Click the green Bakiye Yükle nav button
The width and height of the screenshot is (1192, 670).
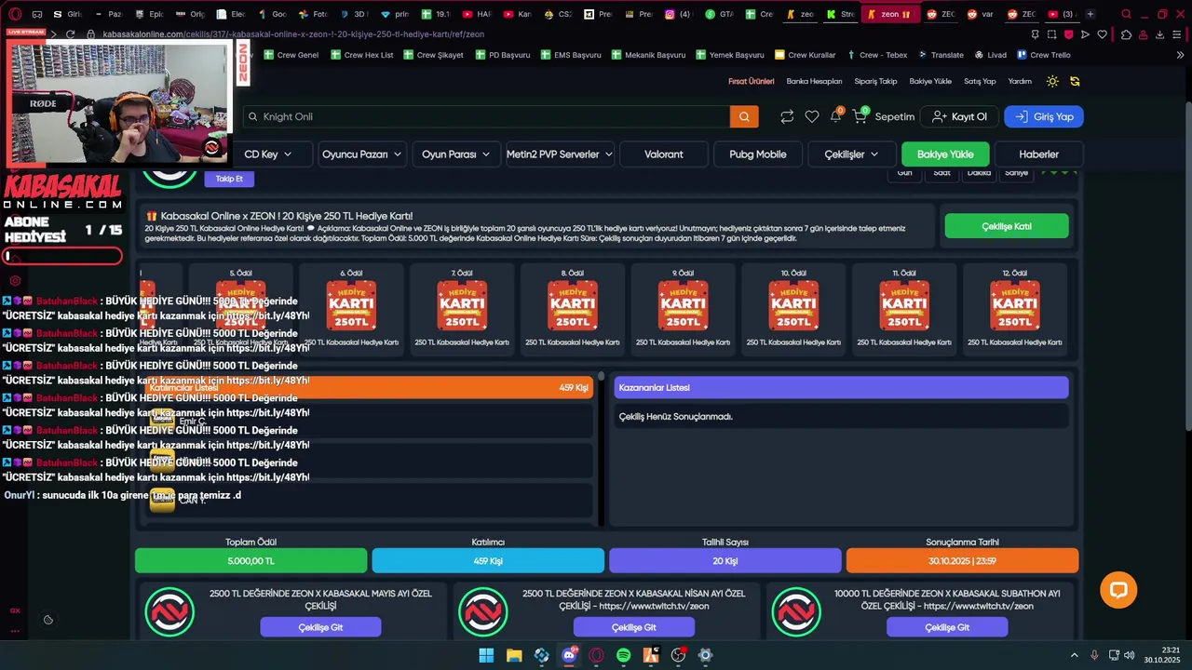tap(945, 154)
